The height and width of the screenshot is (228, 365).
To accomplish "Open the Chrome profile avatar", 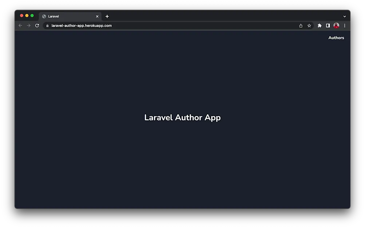I will [x=336, y=25].
